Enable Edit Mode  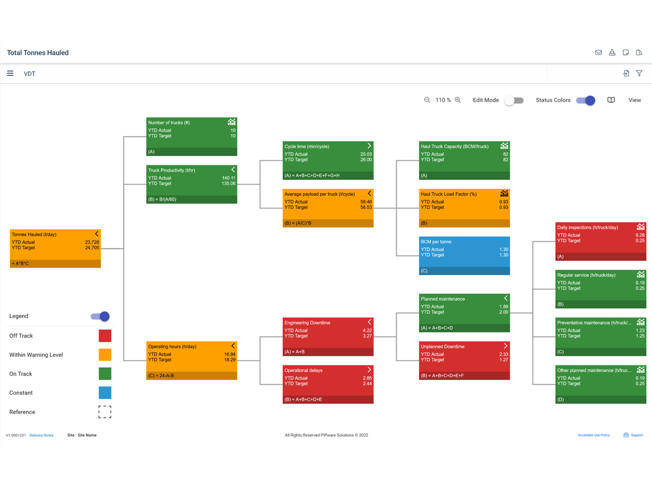[514, 100]
